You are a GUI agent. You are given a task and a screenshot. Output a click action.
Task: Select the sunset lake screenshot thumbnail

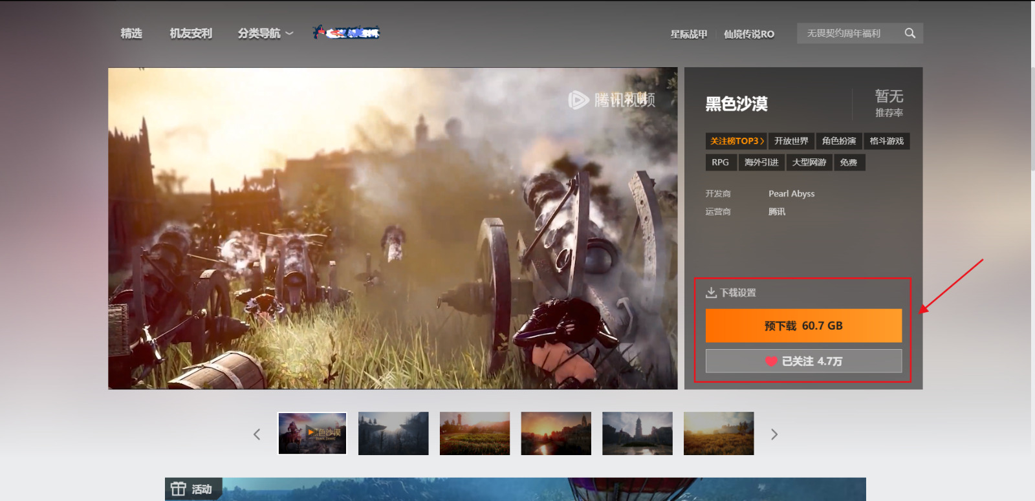click(556, 433)
